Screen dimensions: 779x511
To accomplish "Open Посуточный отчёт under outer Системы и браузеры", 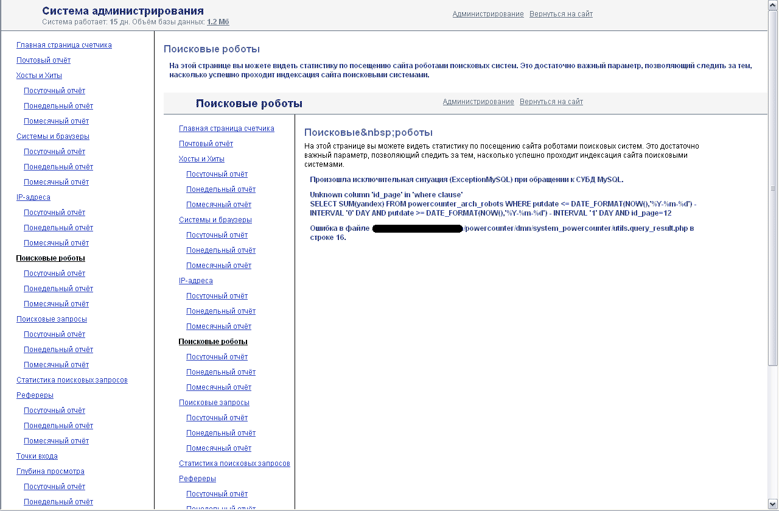I will pyautogui.click(x=54, y=152).
